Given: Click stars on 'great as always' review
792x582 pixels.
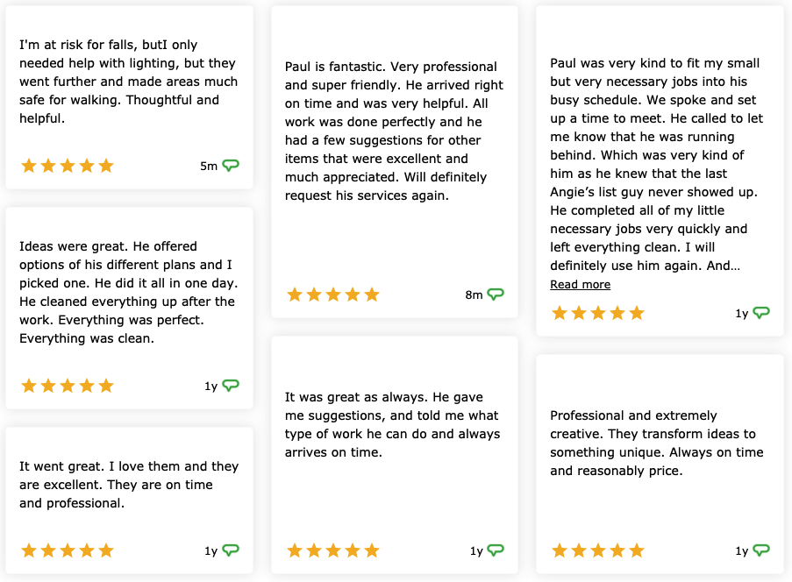Looking at the screenshot, I should 333,550.
